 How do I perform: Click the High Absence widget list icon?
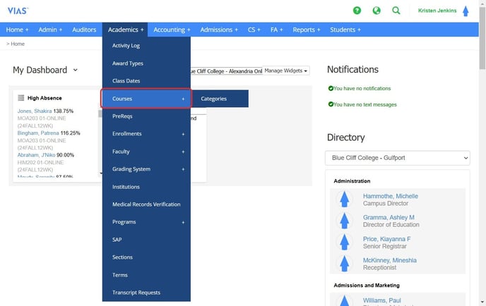tap(21, 98)
